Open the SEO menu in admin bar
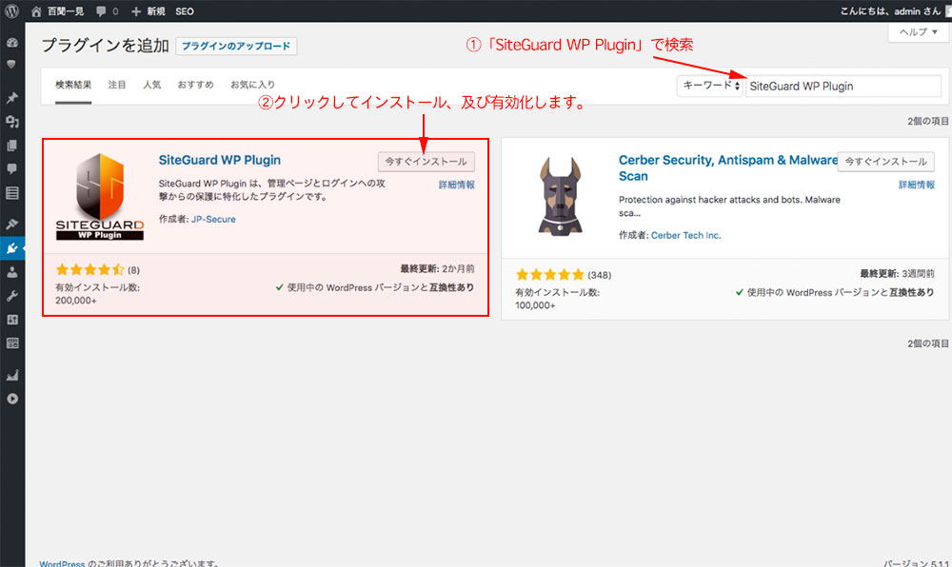This screenshot has width=952, height=567. tap(185, 10)
